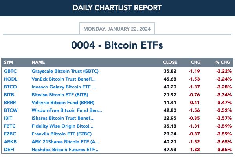Viewport: 235px width, 157px height.
Task: Open the BITB symbol link
Action: (x=9, y=95)
